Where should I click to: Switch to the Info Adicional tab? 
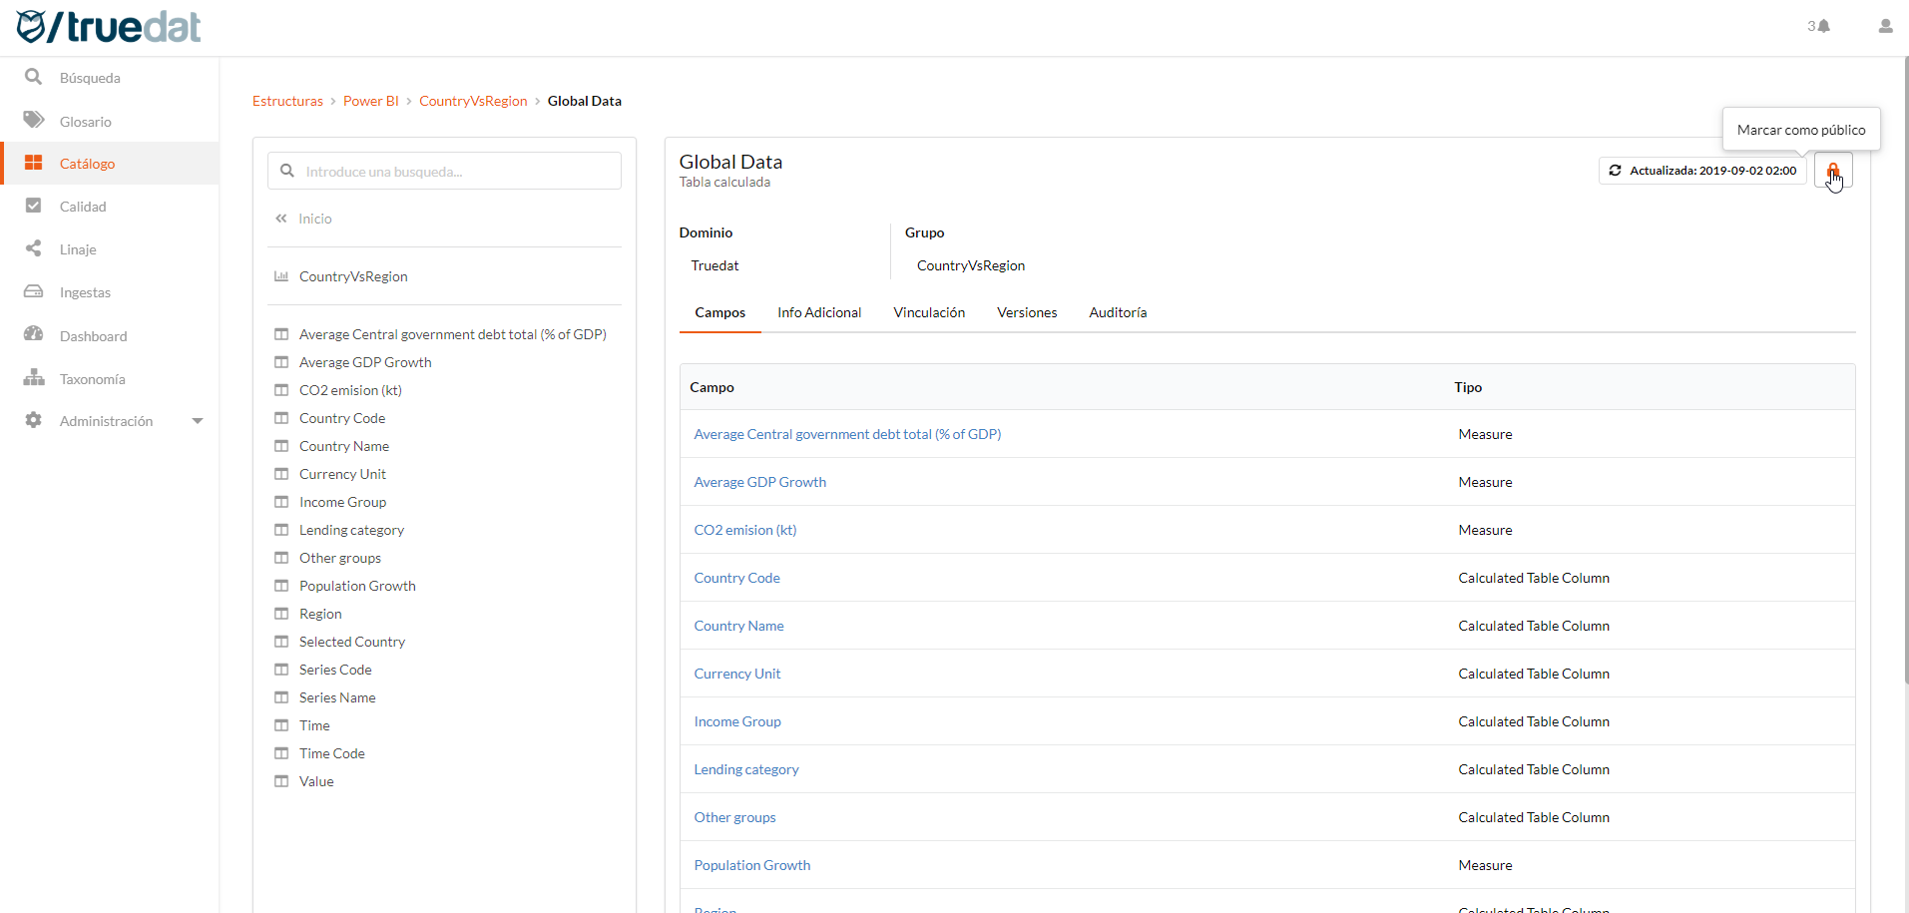[x=819, y=312]
